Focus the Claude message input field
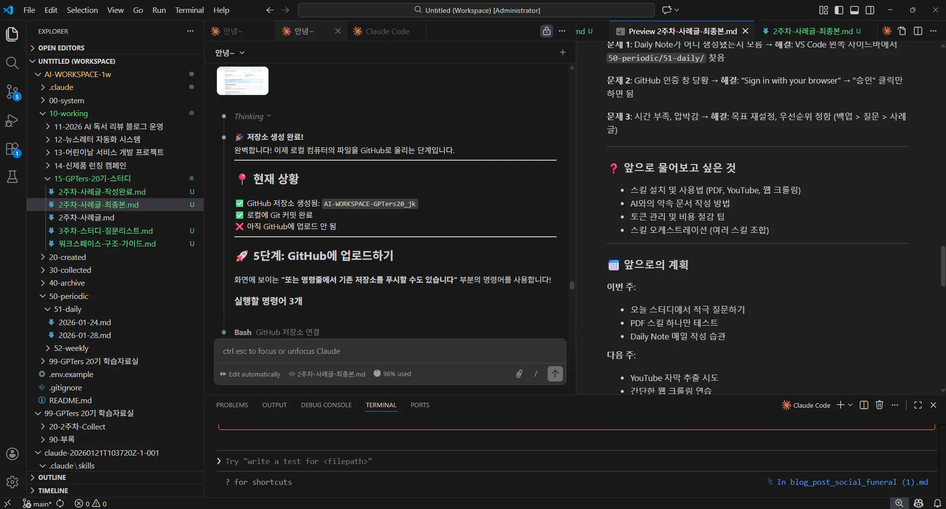 (x=390, y=351)
